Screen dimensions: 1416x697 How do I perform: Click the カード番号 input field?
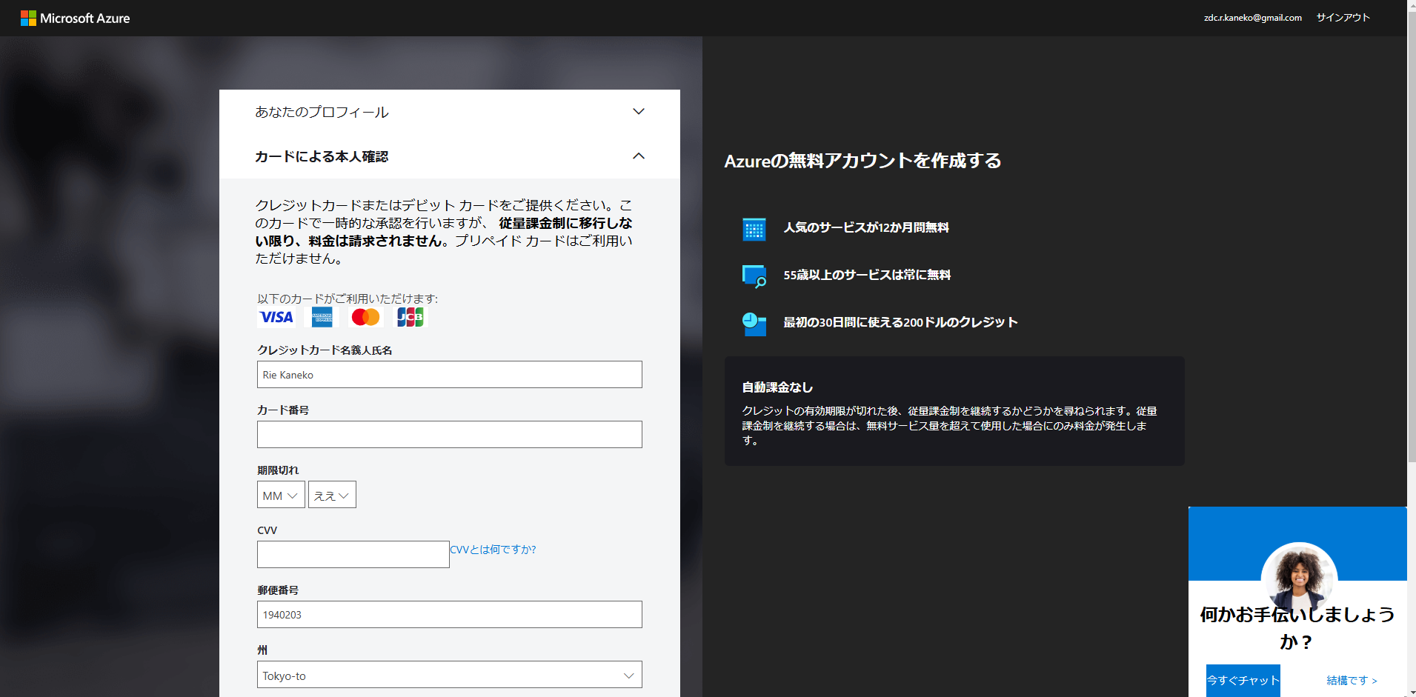(448, 434)
